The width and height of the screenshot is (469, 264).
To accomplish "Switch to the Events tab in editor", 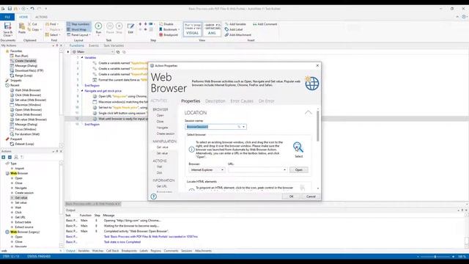I will tap(94, 45).
